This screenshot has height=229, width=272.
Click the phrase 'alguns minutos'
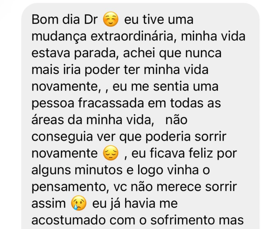[77, 170]
